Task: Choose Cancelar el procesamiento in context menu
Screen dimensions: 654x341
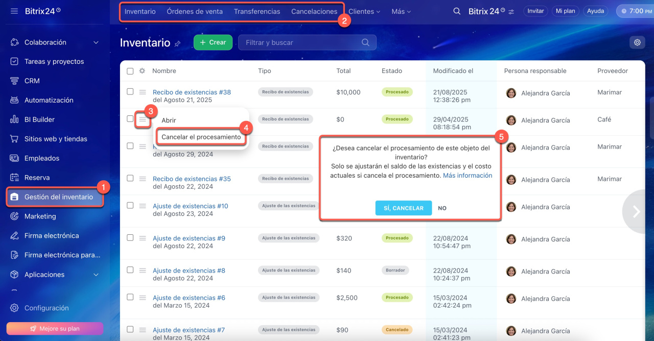Action: [201, 137]
